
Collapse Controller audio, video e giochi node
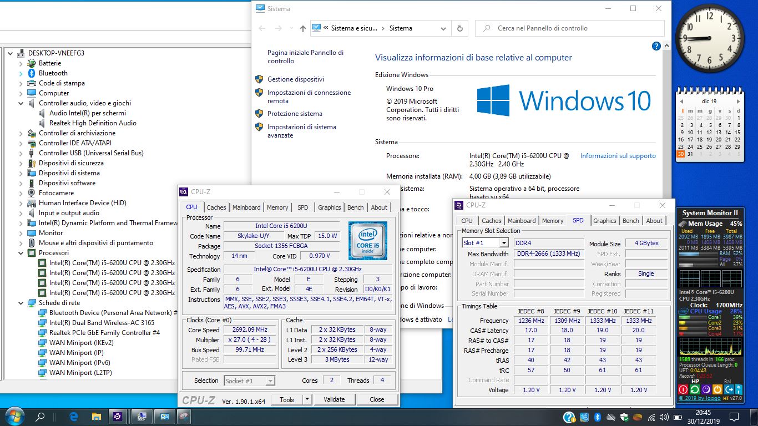tap(21, 103)
